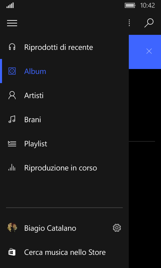Open the search magnifier icon
The image size is (161, 268).
point(149,23)
